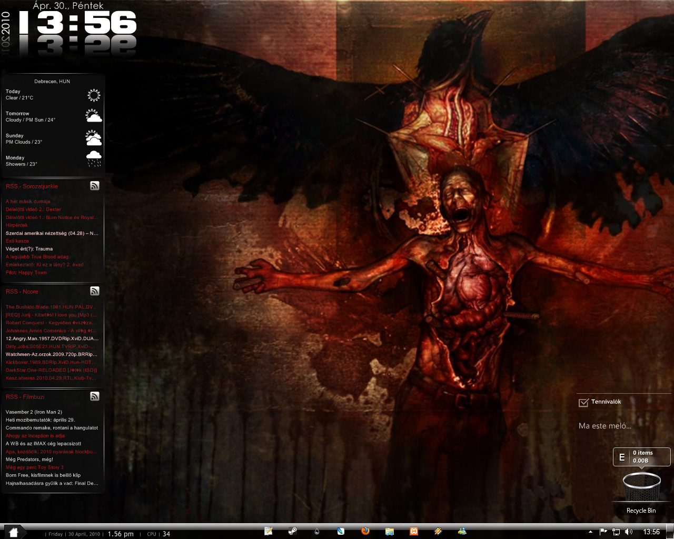This screenshot has height=539, width=674.
Task: Click Sunday's PM Clouds weather icon
Action: 94,138
